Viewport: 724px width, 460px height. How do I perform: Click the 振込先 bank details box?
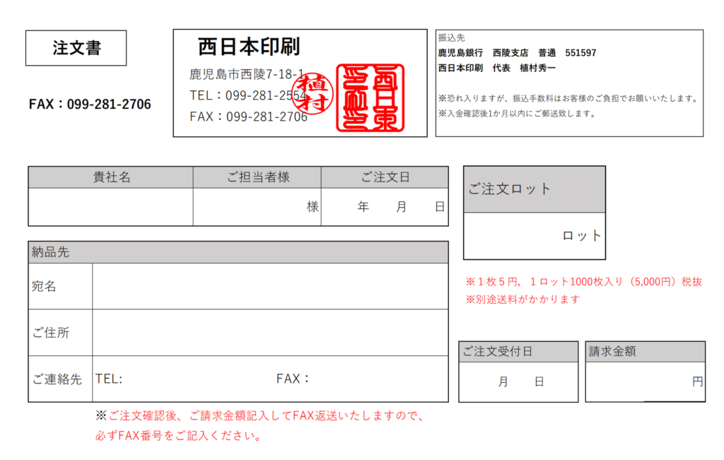tap(569, 83)
